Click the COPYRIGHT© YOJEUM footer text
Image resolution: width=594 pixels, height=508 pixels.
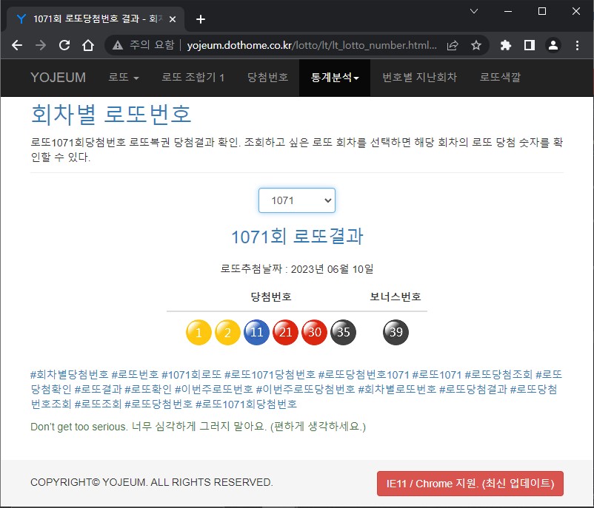point(152,482)
